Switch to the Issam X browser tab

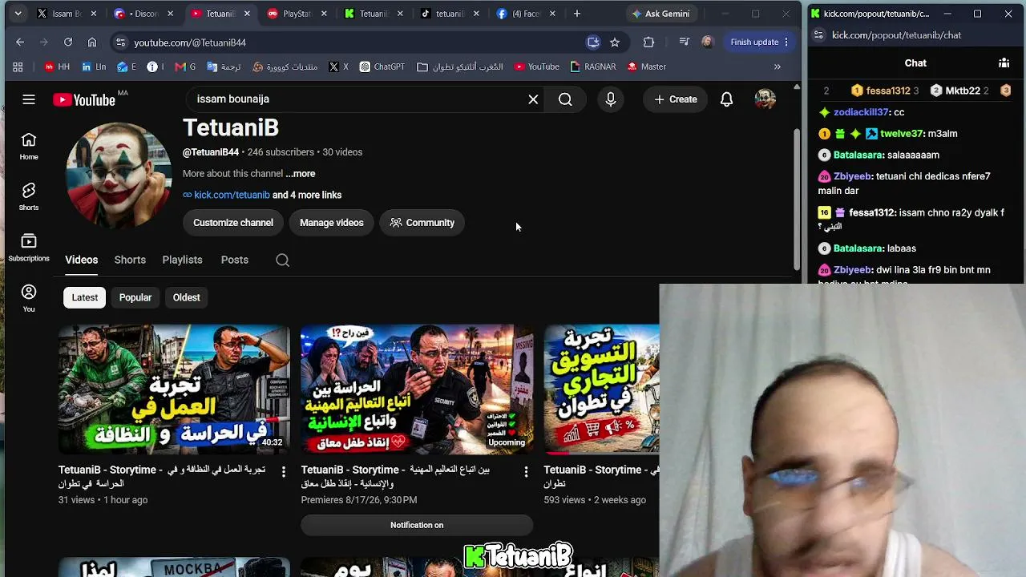(x=67, y=14)
